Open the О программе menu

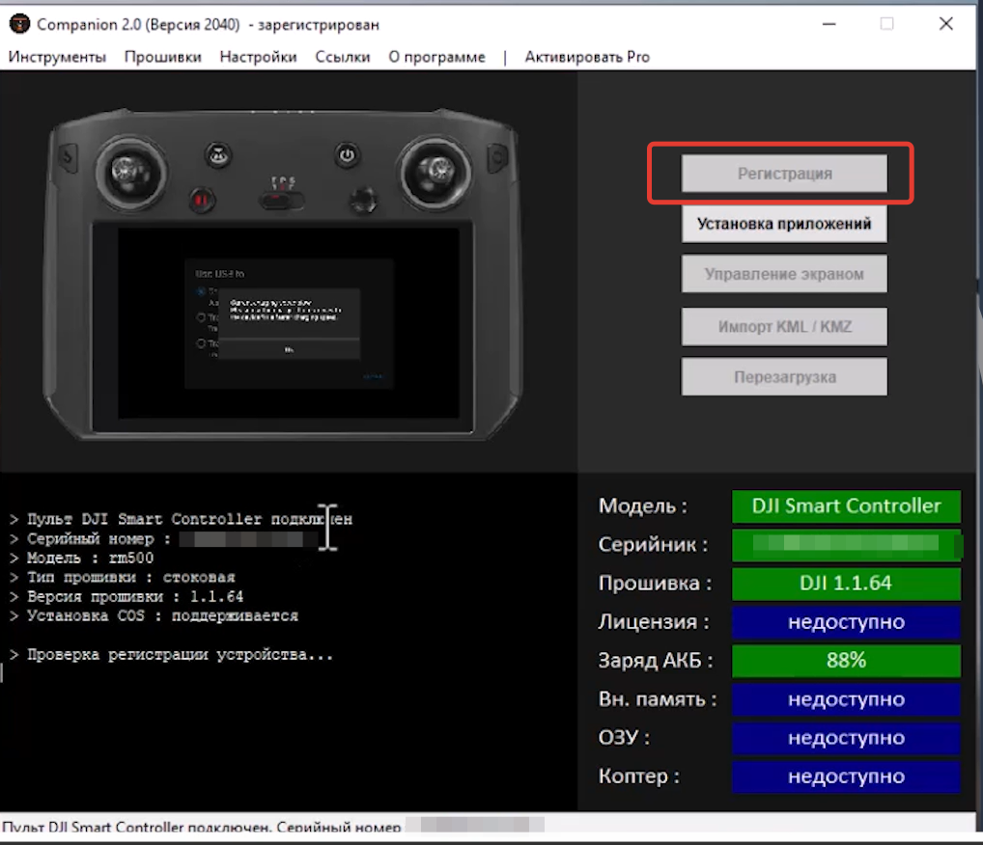coord(437,57)
